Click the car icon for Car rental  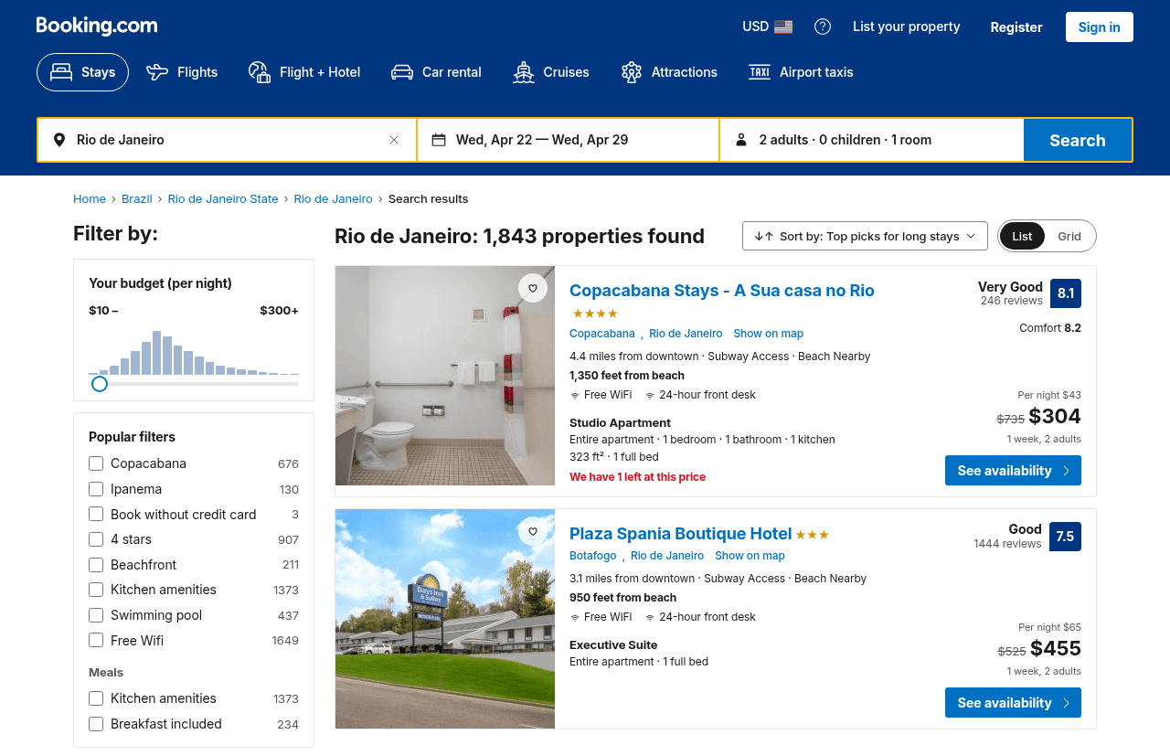(402, 72)
